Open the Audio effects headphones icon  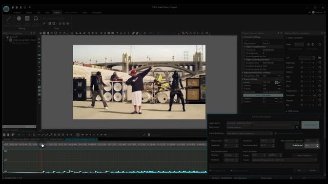click(x=36, y=18)
